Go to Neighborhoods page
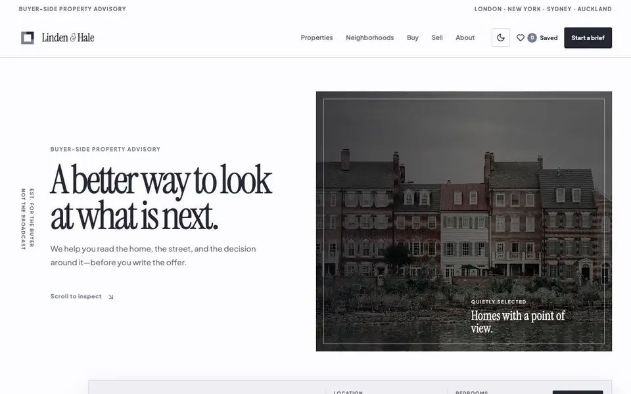 coord(370,38)
